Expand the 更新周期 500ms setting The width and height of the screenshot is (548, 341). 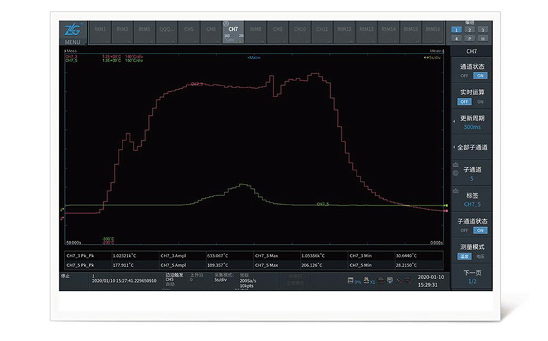click(471, 122)
